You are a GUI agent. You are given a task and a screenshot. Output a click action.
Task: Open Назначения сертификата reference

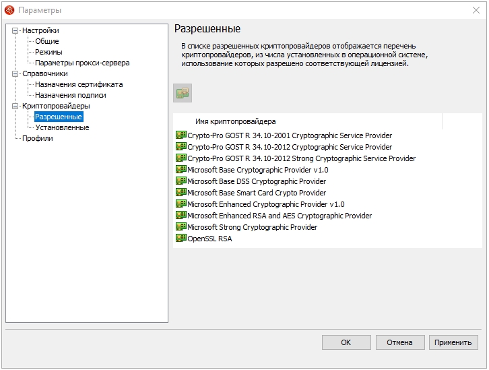[79, 84]
